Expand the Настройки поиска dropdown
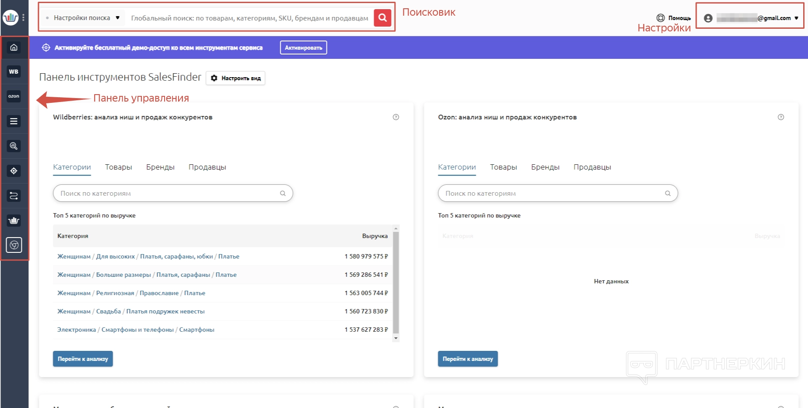808x408 pixels. click(83, 18)
